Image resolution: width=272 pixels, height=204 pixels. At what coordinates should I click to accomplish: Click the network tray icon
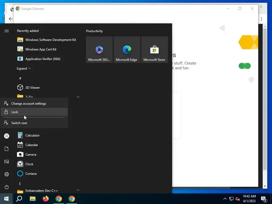tap(231, 199)
